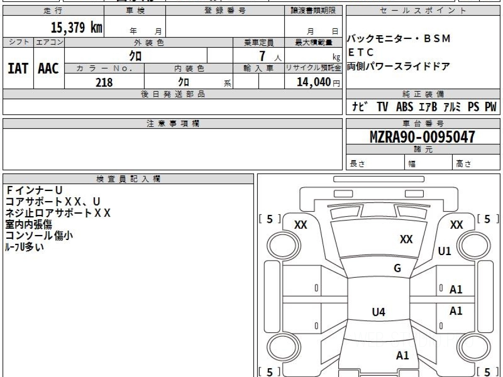
Task: Select the G mark on the windshield
Action: (x=397, y=269)
